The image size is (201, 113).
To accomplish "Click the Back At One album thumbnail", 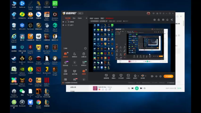I will [95, 88].
